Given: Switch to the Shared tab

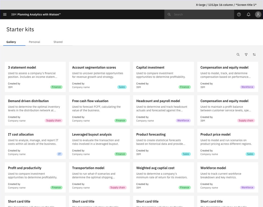Looking at the screenshot, I should [x=58, y=42].
